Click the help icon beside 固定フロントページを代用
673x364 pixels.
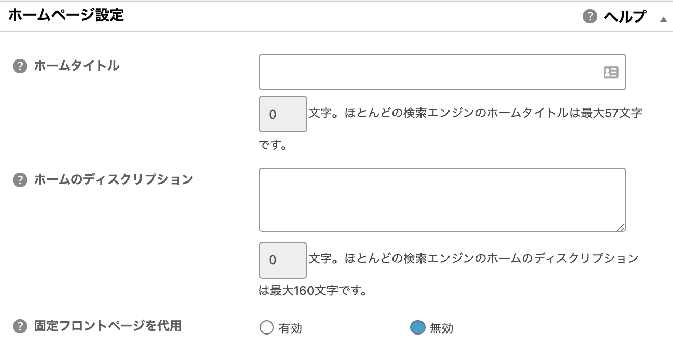pyautogui.click(x=20, y=326)
